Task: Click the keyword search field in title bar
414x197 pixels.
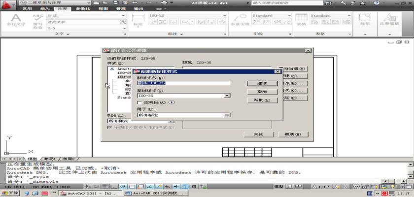Action: coord(287,3)
